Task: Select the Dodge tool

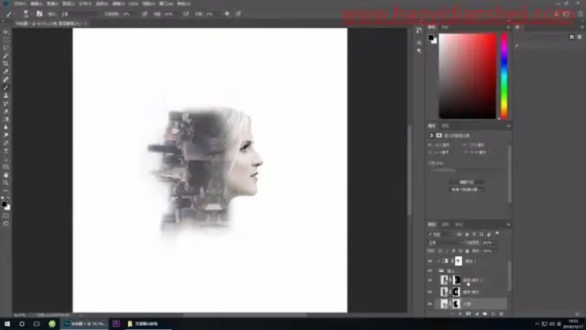Action: point(6,135)
